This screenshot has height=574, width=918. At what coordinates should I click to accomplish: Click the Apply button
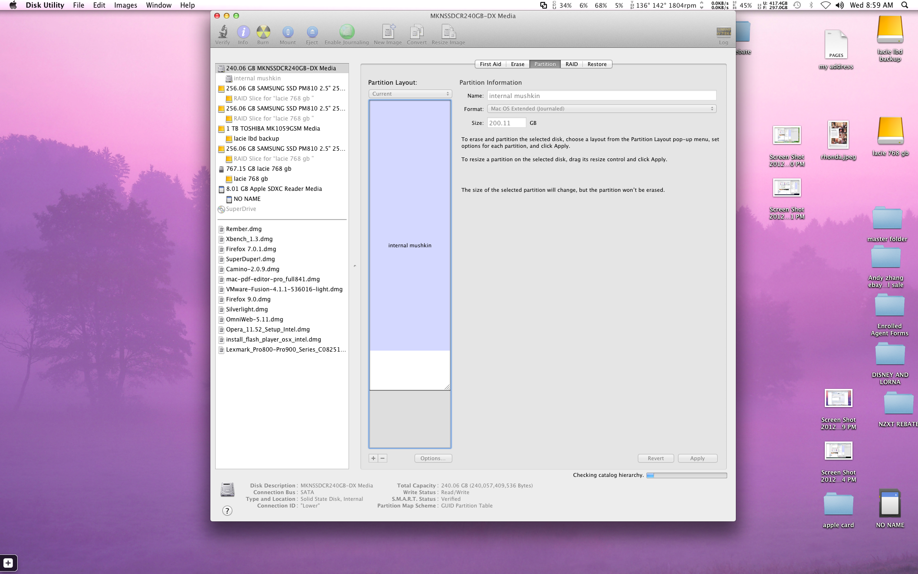tap(697, 458)
